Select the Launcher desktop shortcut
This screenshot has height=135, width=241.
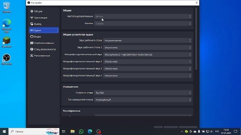click(x=6, y=42)
